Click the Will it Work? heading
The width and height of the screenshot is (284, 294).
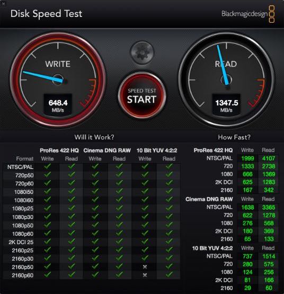(x=94, y=137)
